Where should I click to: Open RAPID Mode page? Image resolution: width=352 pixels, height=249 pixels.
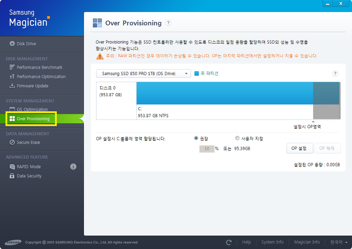(29, 167)
